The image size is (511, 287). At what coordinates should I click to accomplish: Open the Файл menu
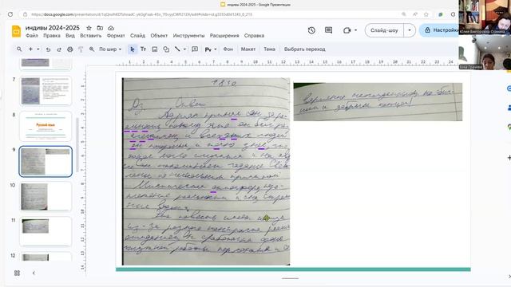tap(32, 35)
